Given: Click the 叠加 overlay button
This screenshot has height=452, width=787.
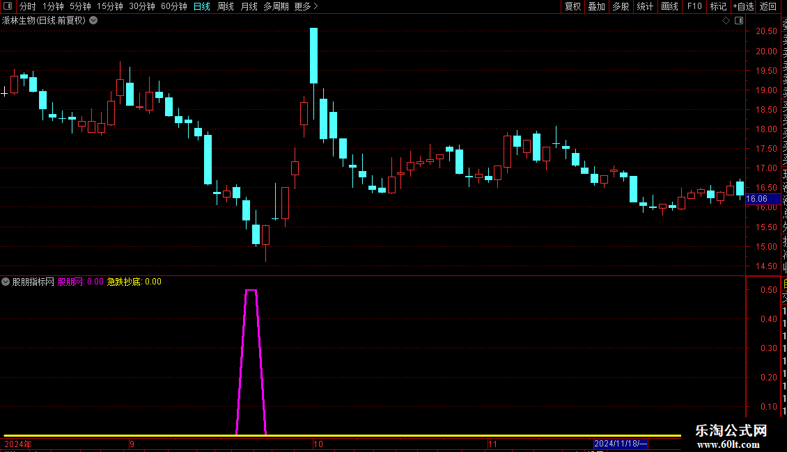Looking at the screenshot, I should (x=597, y=6).
